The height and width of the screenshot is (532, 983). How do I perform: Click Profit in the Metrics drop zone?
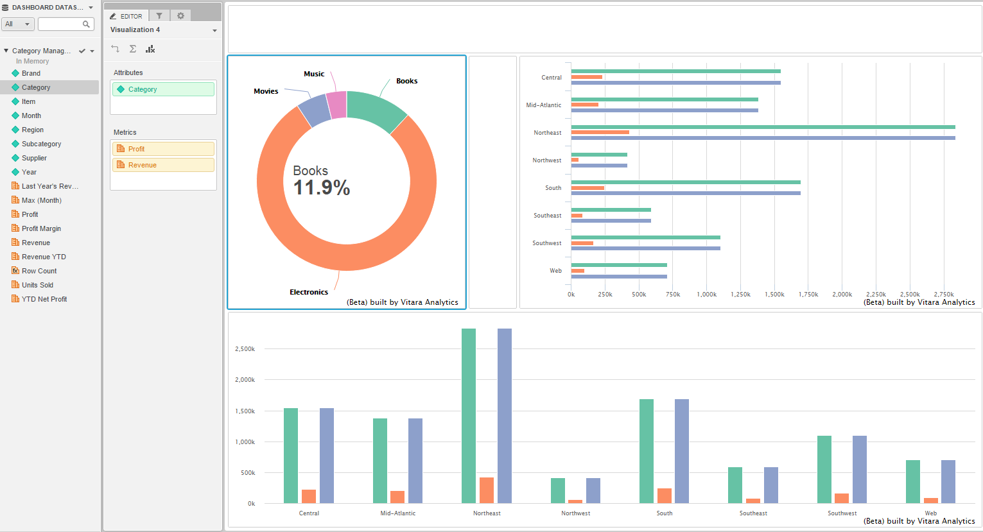pyautogui.click(x=163, y=149)
